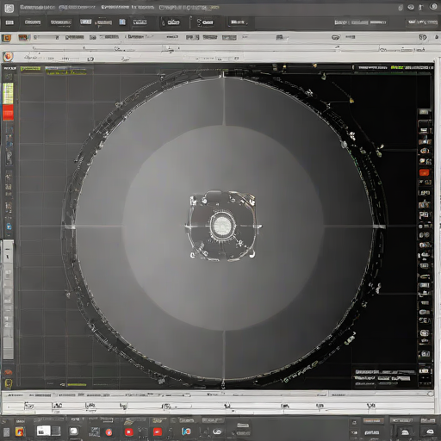
Task: Click the central gear-like object in the viewport
Action: pyautogui.click(x=221, y=226)
